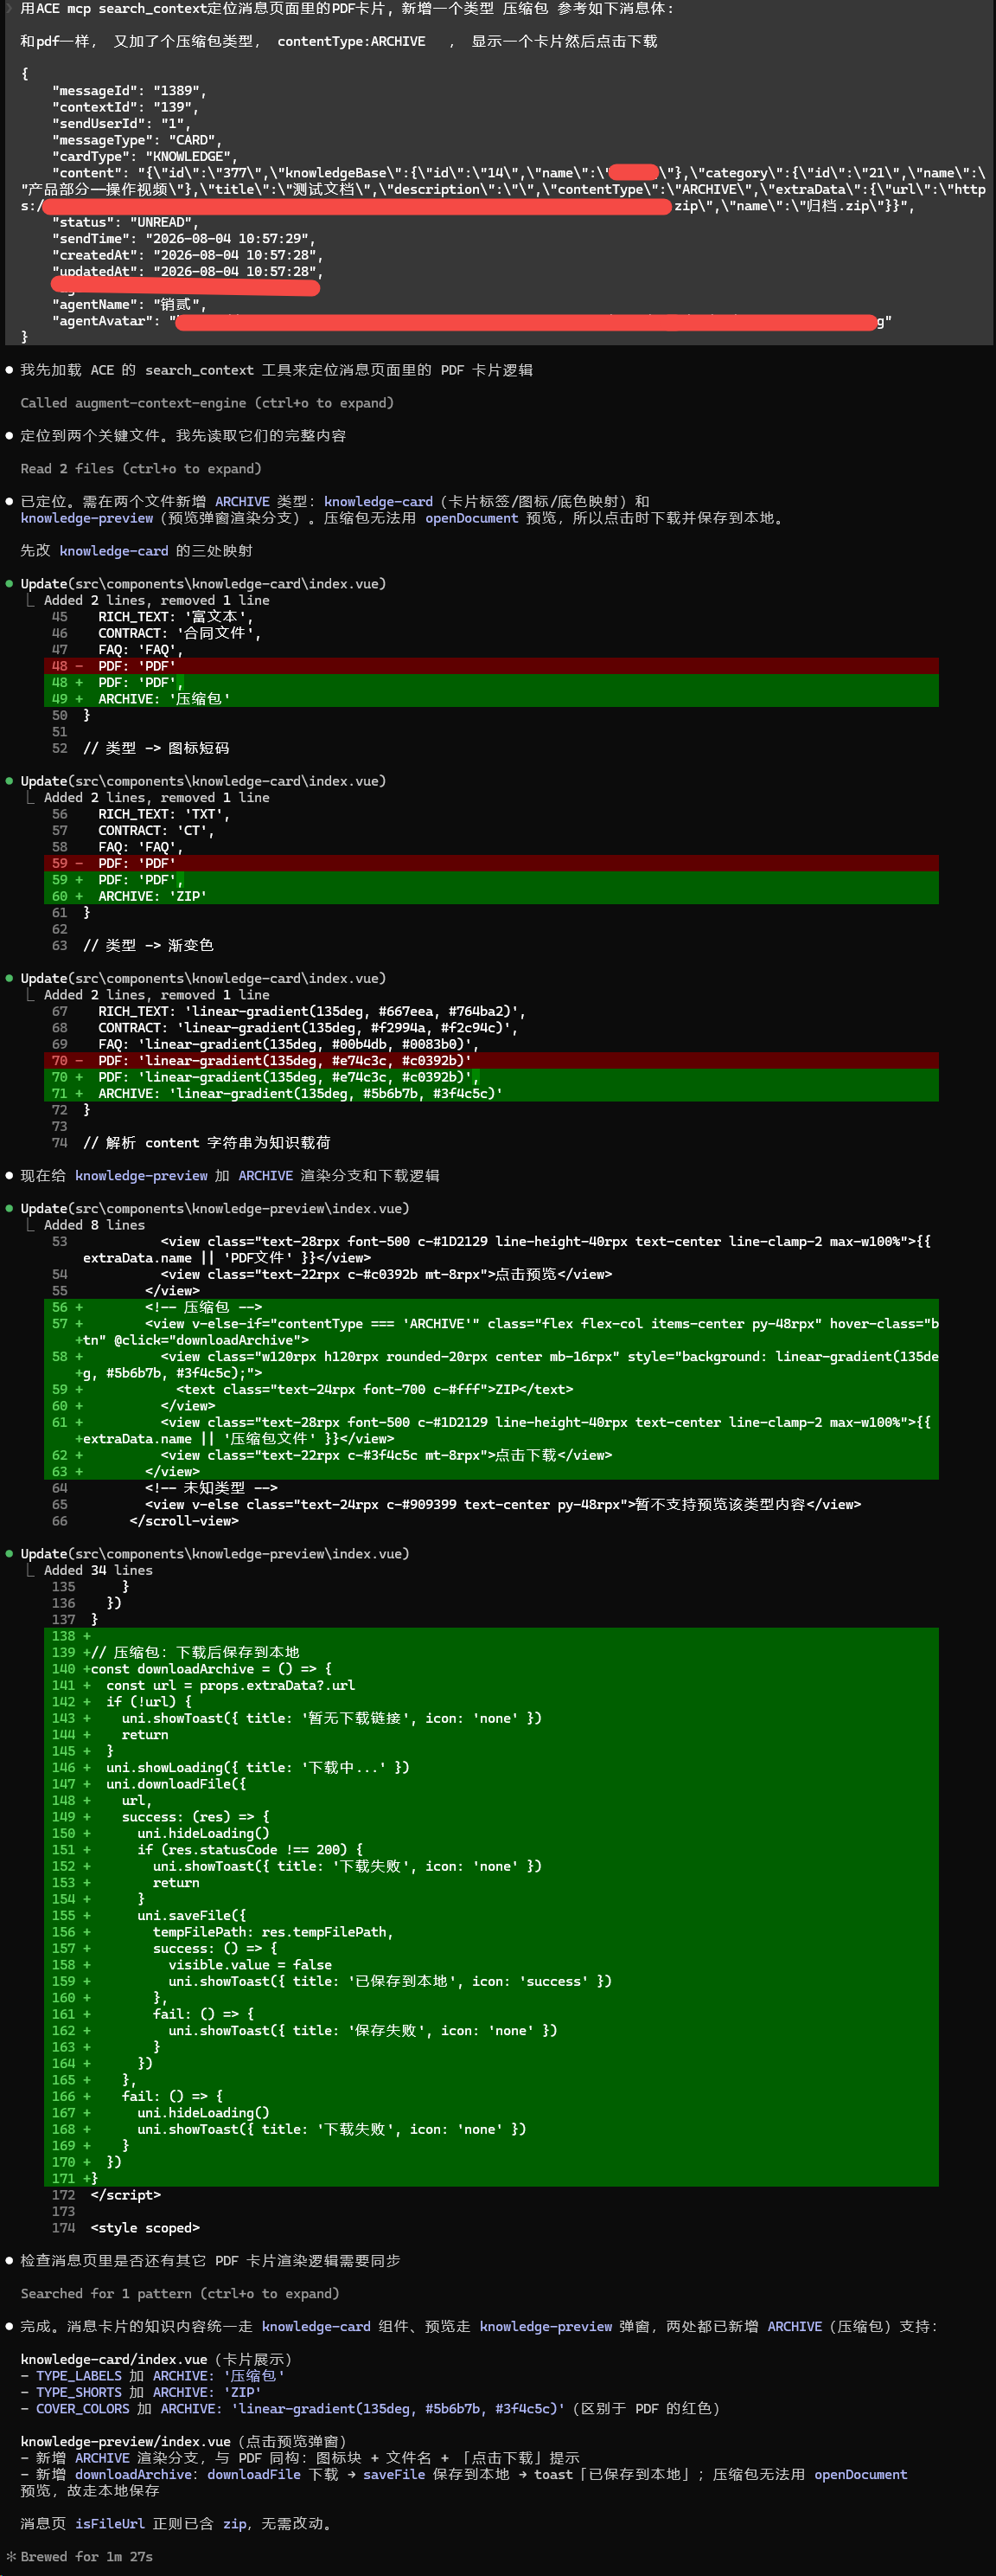Click the text 'contentType:ARCHIVE' in the prompt

click(352, 41)
